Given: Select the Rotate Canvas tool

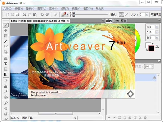Looking at the screenshot, I should tap(6, 114).
